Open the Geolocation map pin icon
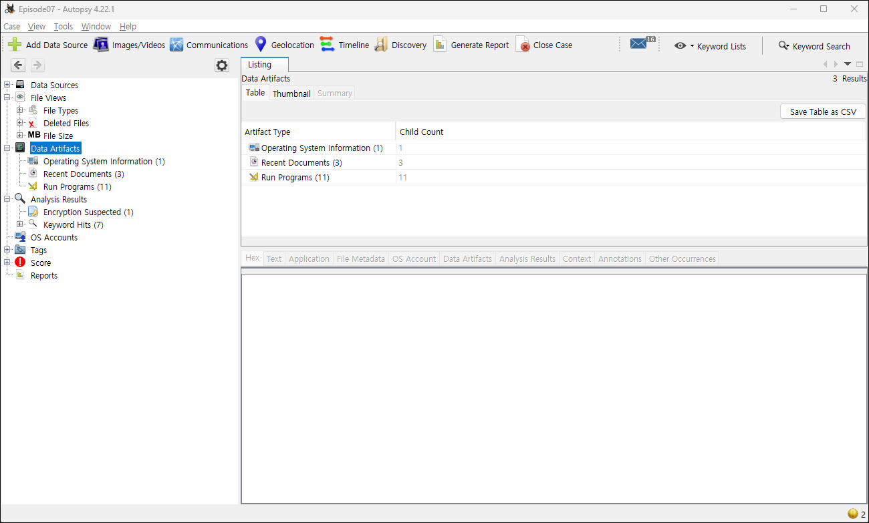 coord(261,45)
